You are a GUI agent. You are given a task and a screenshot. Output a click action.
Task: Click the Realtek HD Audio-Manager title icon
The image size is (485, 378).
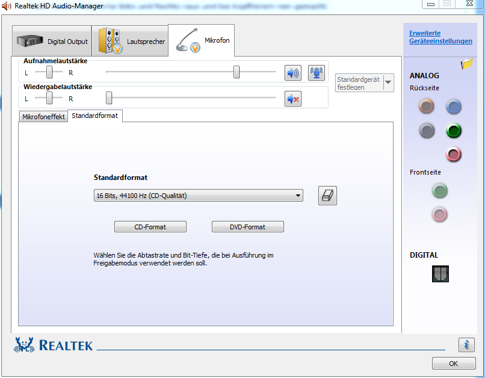click(7, 6)
